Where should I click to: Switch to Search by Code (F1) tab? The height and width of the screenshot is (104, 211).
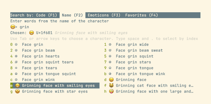click(35, 15)
